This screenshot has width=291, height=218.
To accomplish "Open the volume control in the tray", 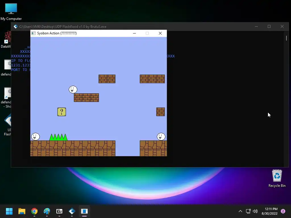I will click(x=255, y=211).
